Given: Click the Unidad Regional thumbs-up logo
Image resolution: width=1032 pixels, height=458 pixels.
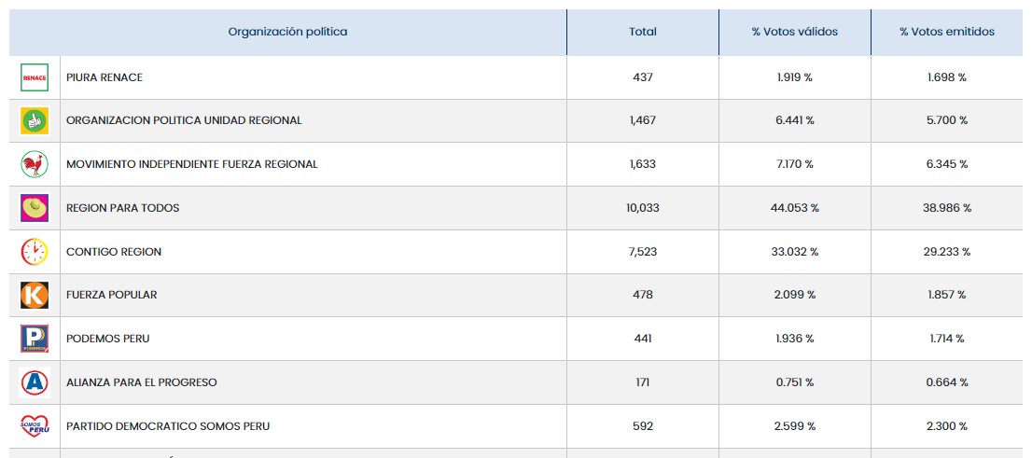Looking at the screenshot, I should click(35, 121).
